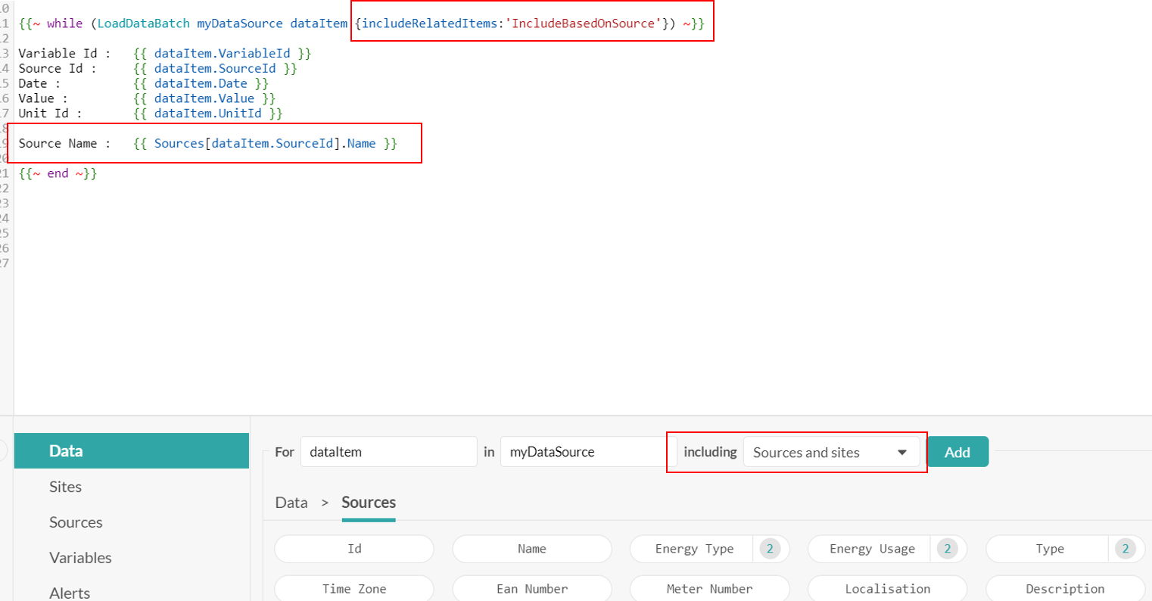Insert the Description property chip
The image size is (1152, 601).
tap(1064, 589)
